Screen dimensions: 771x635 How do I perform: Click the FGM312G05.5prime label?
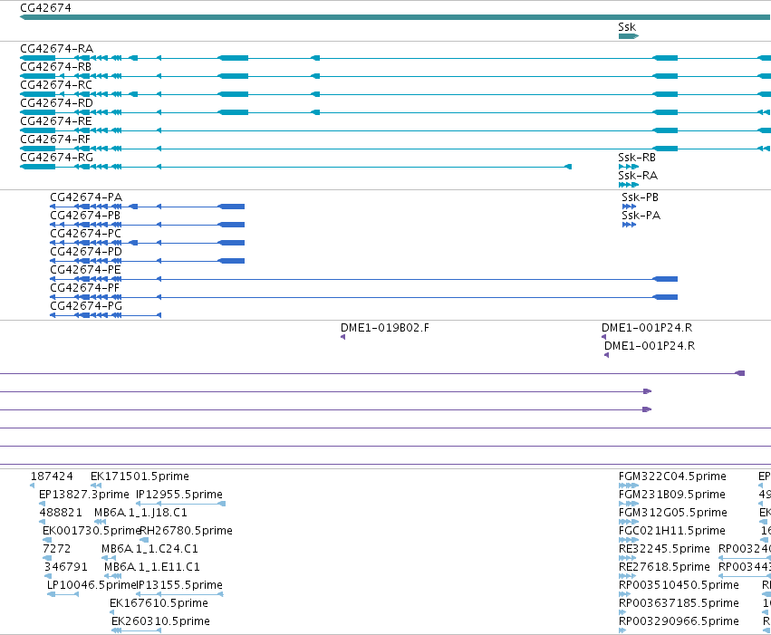coord(672,513)
